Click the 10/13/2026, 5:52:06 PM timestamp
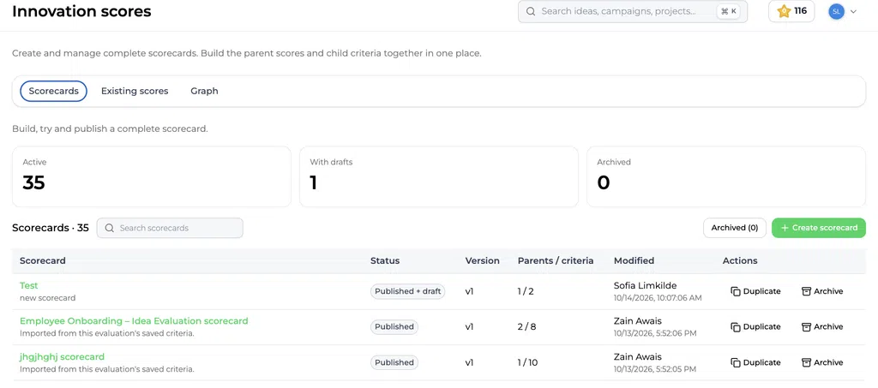The image size is (878, 388). click(x=655, y=334)
